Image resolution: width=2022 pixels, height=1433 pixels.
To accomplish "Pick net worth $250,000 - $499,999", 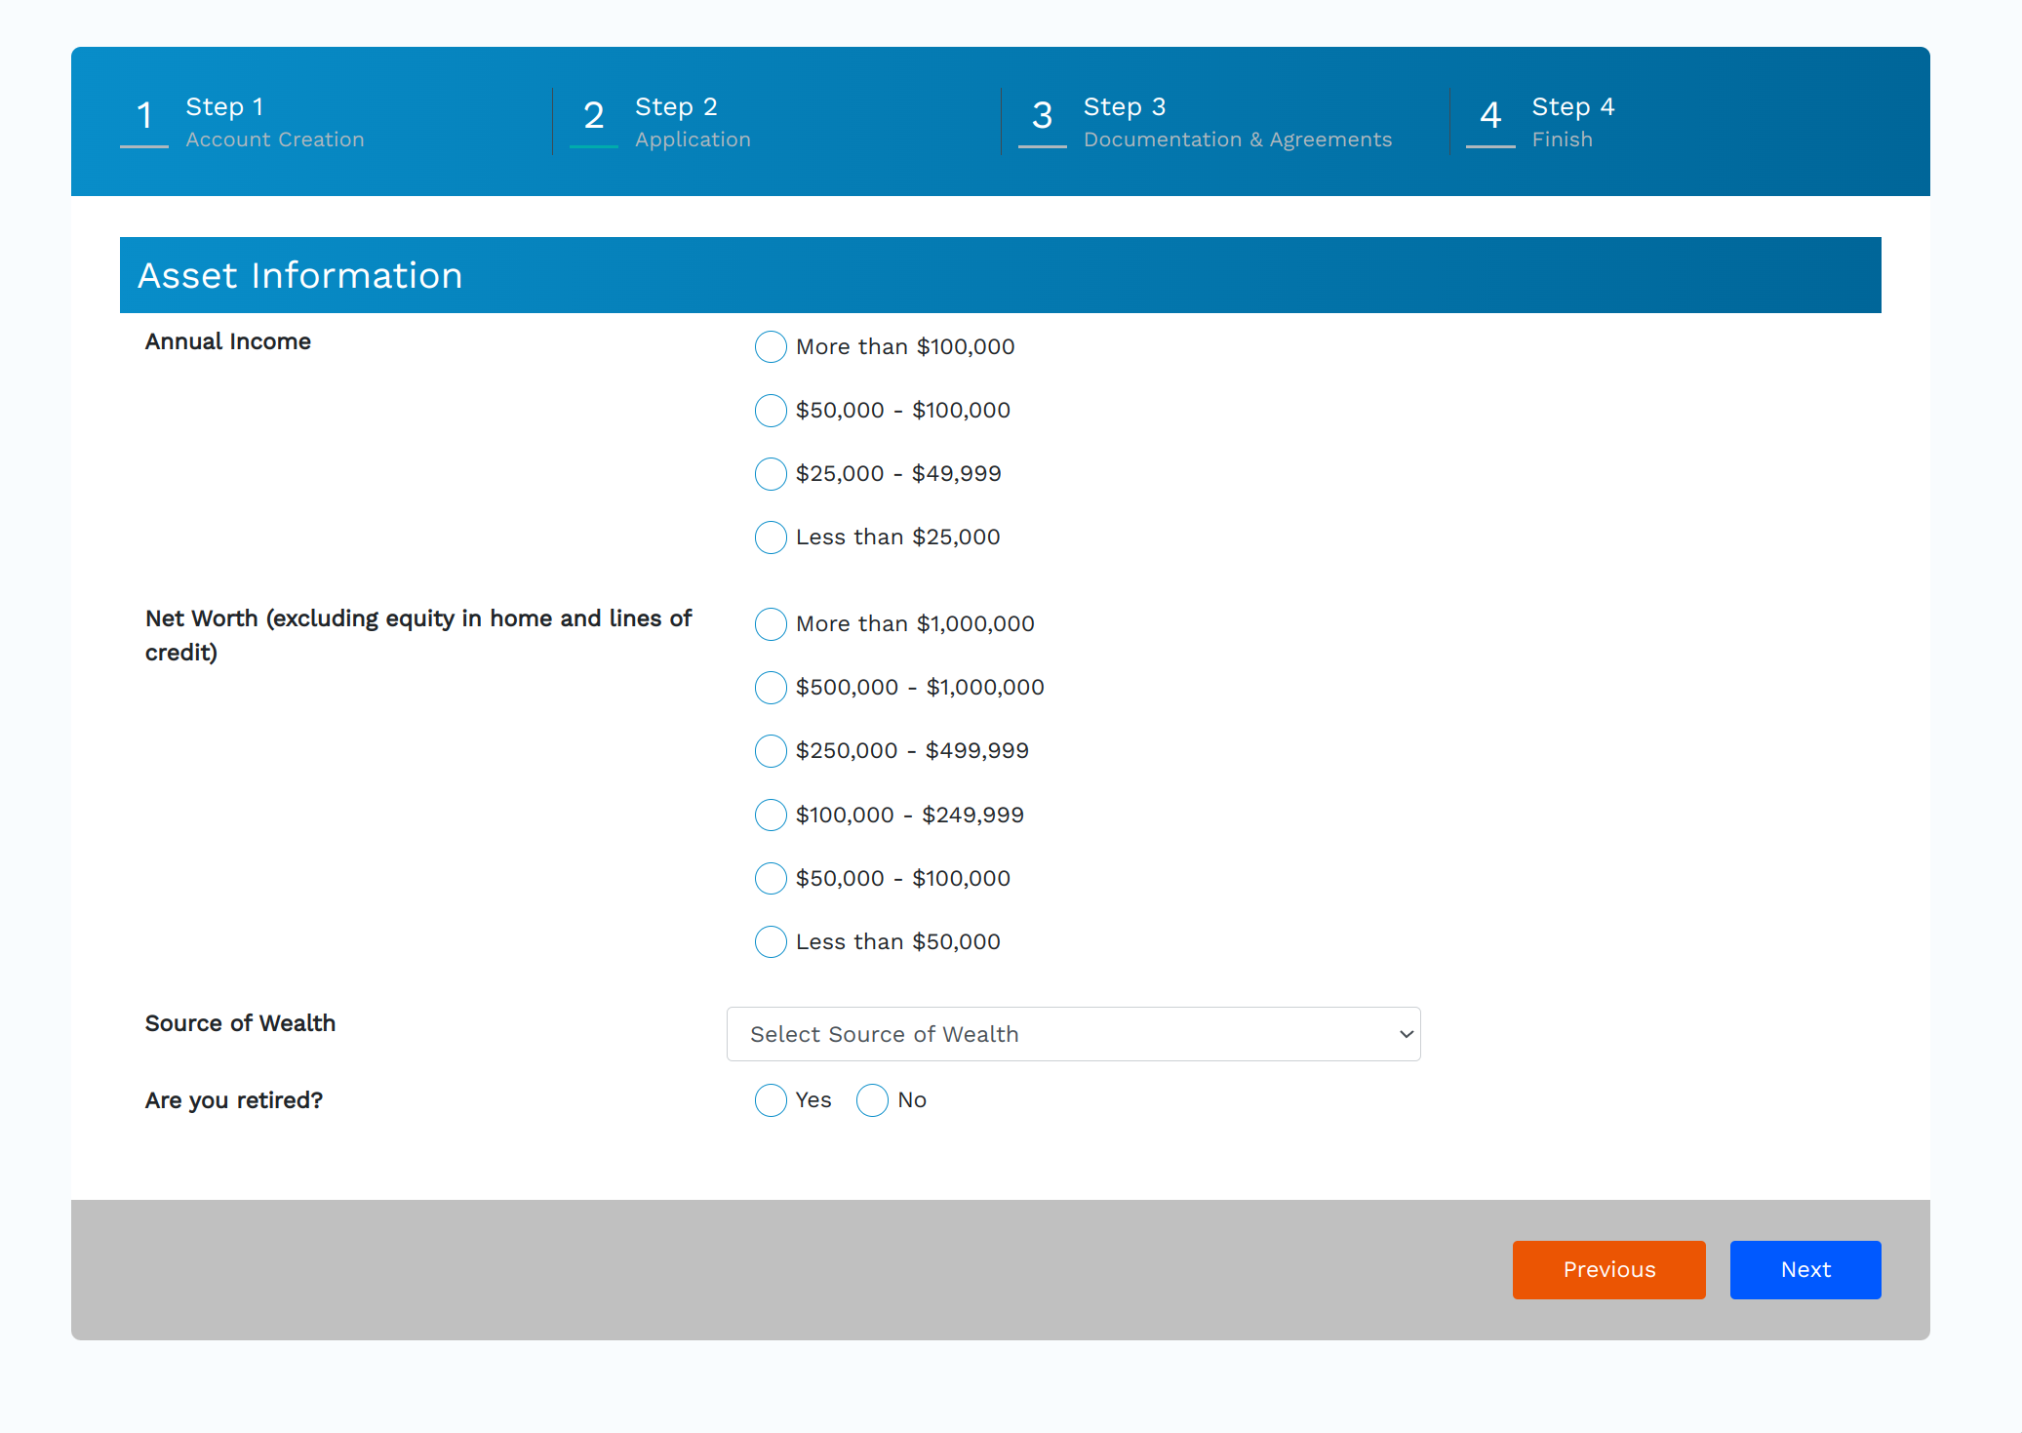I will [x=771, y=750].
